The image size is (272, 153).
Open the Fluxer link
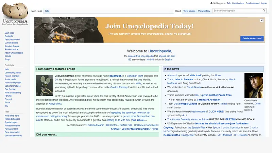[7, 103]
